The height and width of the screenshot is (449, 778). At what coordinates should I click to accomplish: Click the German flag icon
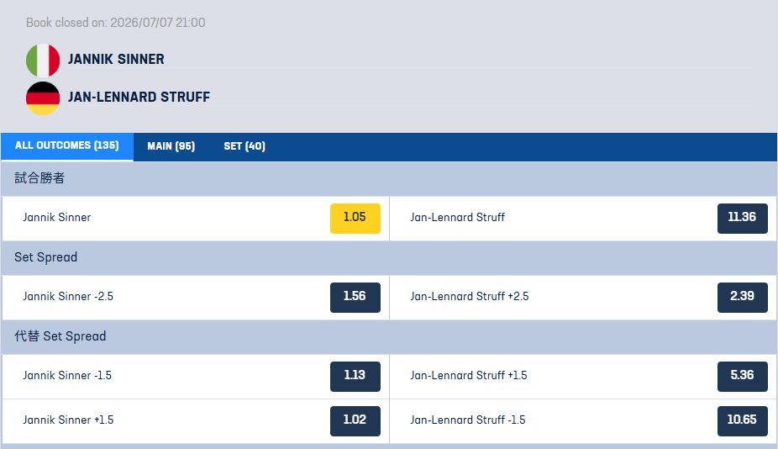coord(43,98)
